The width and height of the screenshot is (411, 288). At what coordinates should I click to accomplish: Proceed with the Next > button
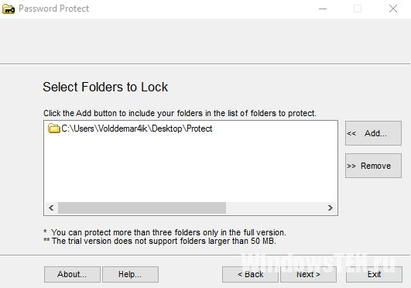click(308, 274)
